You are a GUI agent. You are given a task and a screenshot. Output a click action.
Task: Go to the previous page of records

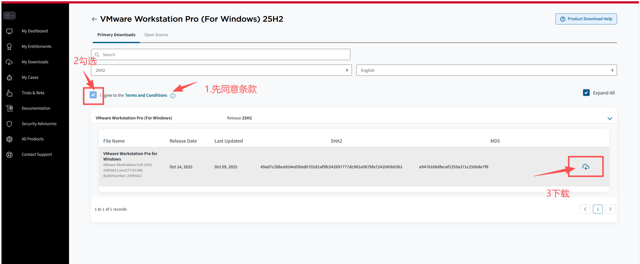pos(585,209)
